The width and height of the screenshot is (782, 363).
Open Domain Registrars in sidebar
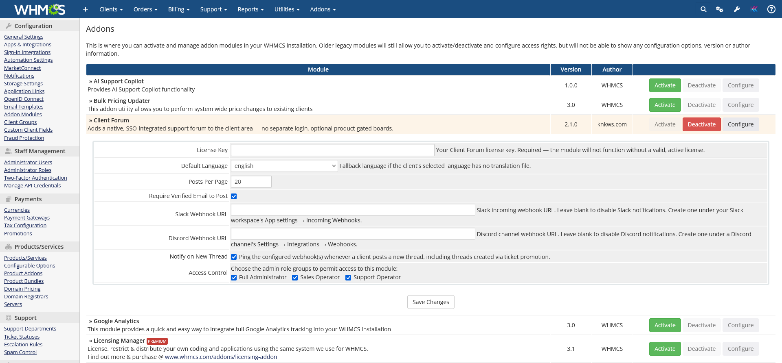[26, 296]
